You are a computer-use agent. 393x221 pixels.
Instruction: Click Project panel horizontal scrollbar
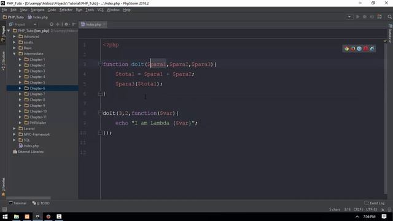[29, 198]
